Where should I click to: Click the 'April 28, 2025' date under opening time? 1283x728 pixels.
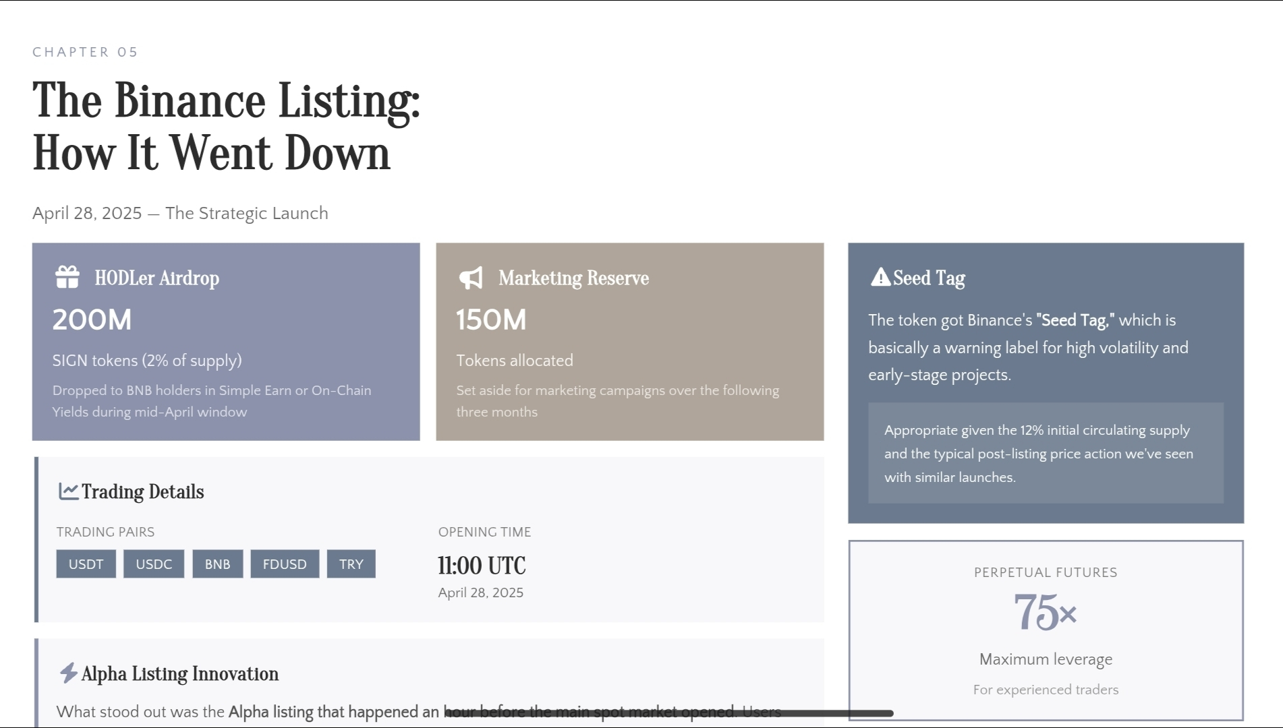pos(481,593)
